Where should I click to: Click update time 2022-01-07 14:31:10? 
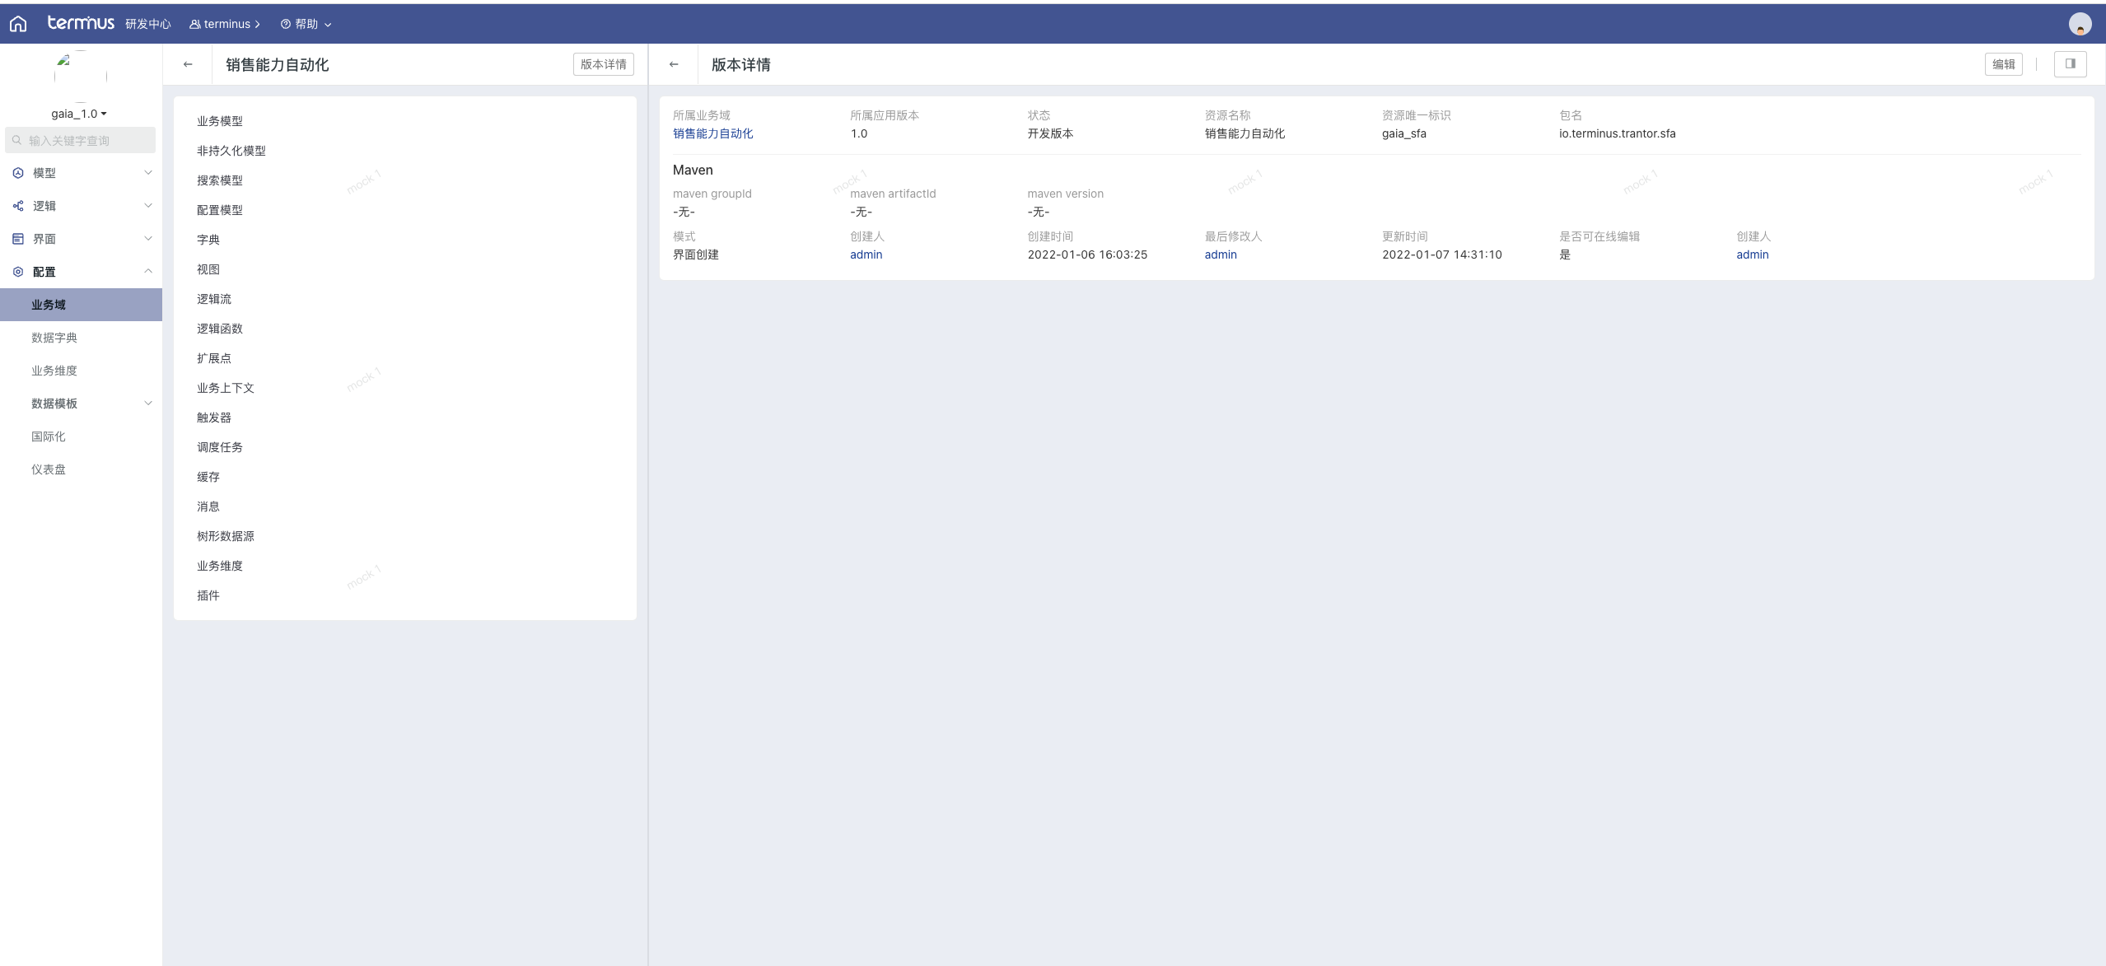1442,254
